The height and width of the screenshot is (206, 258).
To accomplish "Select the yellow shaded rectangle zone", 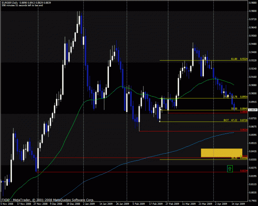I will pos(222,153).
